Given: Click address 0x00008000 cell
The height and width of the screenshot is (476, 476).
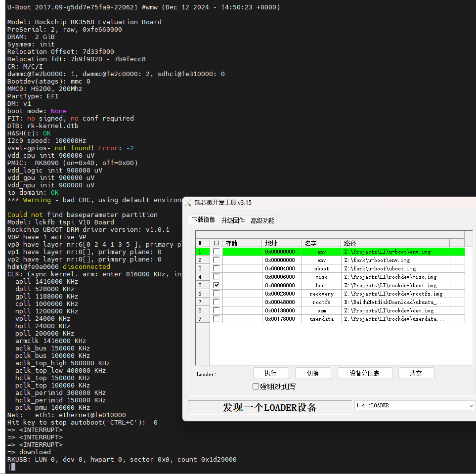Looking at the screenshot, I should [x=282, y=285].
